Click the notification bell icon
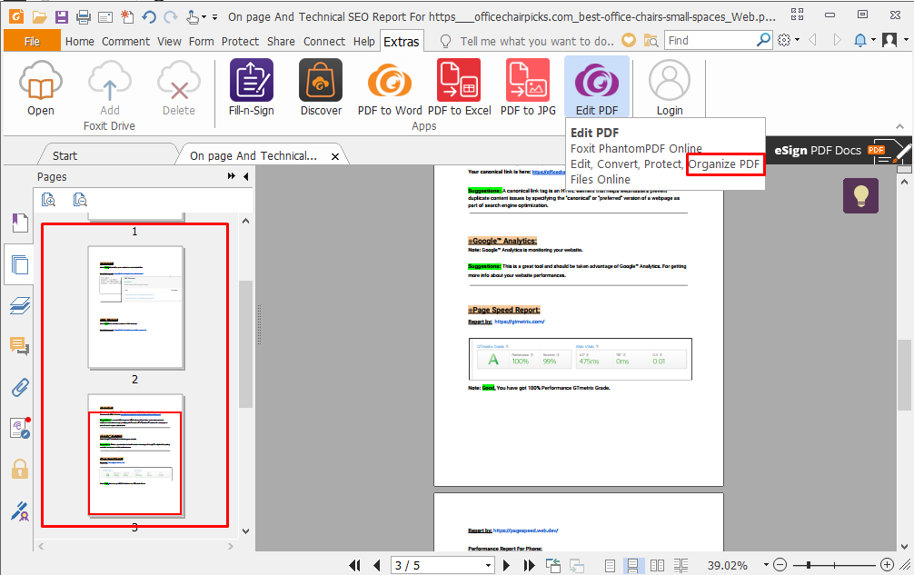Image resolution: width=914 pixels, height=575 pixels. [859, 40]
